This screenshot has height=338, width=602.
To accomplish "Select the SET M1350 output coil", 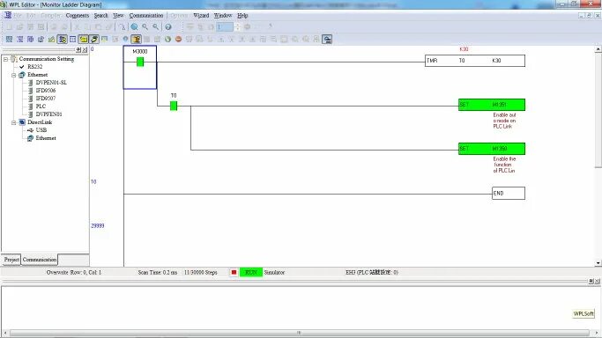I will pyautogui.click(x=492, y=149).
